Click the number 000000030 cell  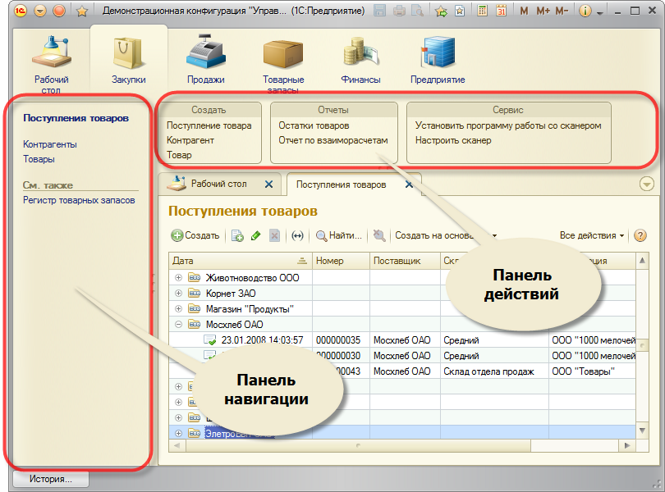[x=341, y=356]
